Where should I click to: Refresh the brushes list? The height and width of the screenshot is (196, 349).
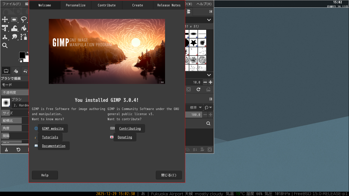click(x=199, y=90)
